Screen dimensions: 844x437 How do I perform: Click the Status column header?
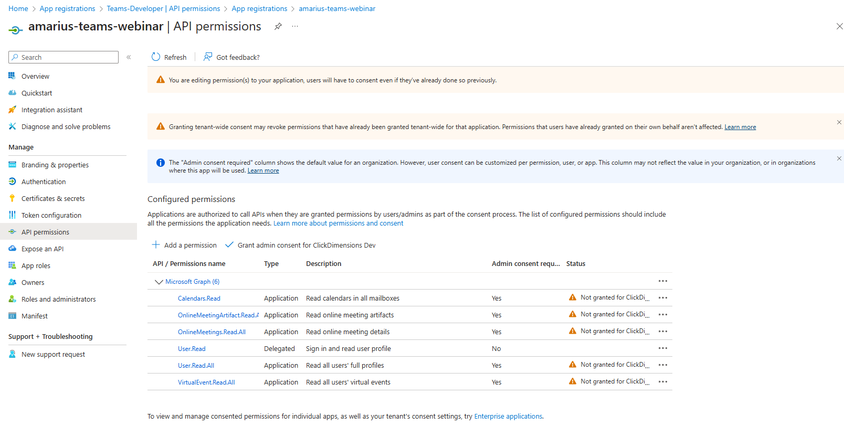point(576,263)
